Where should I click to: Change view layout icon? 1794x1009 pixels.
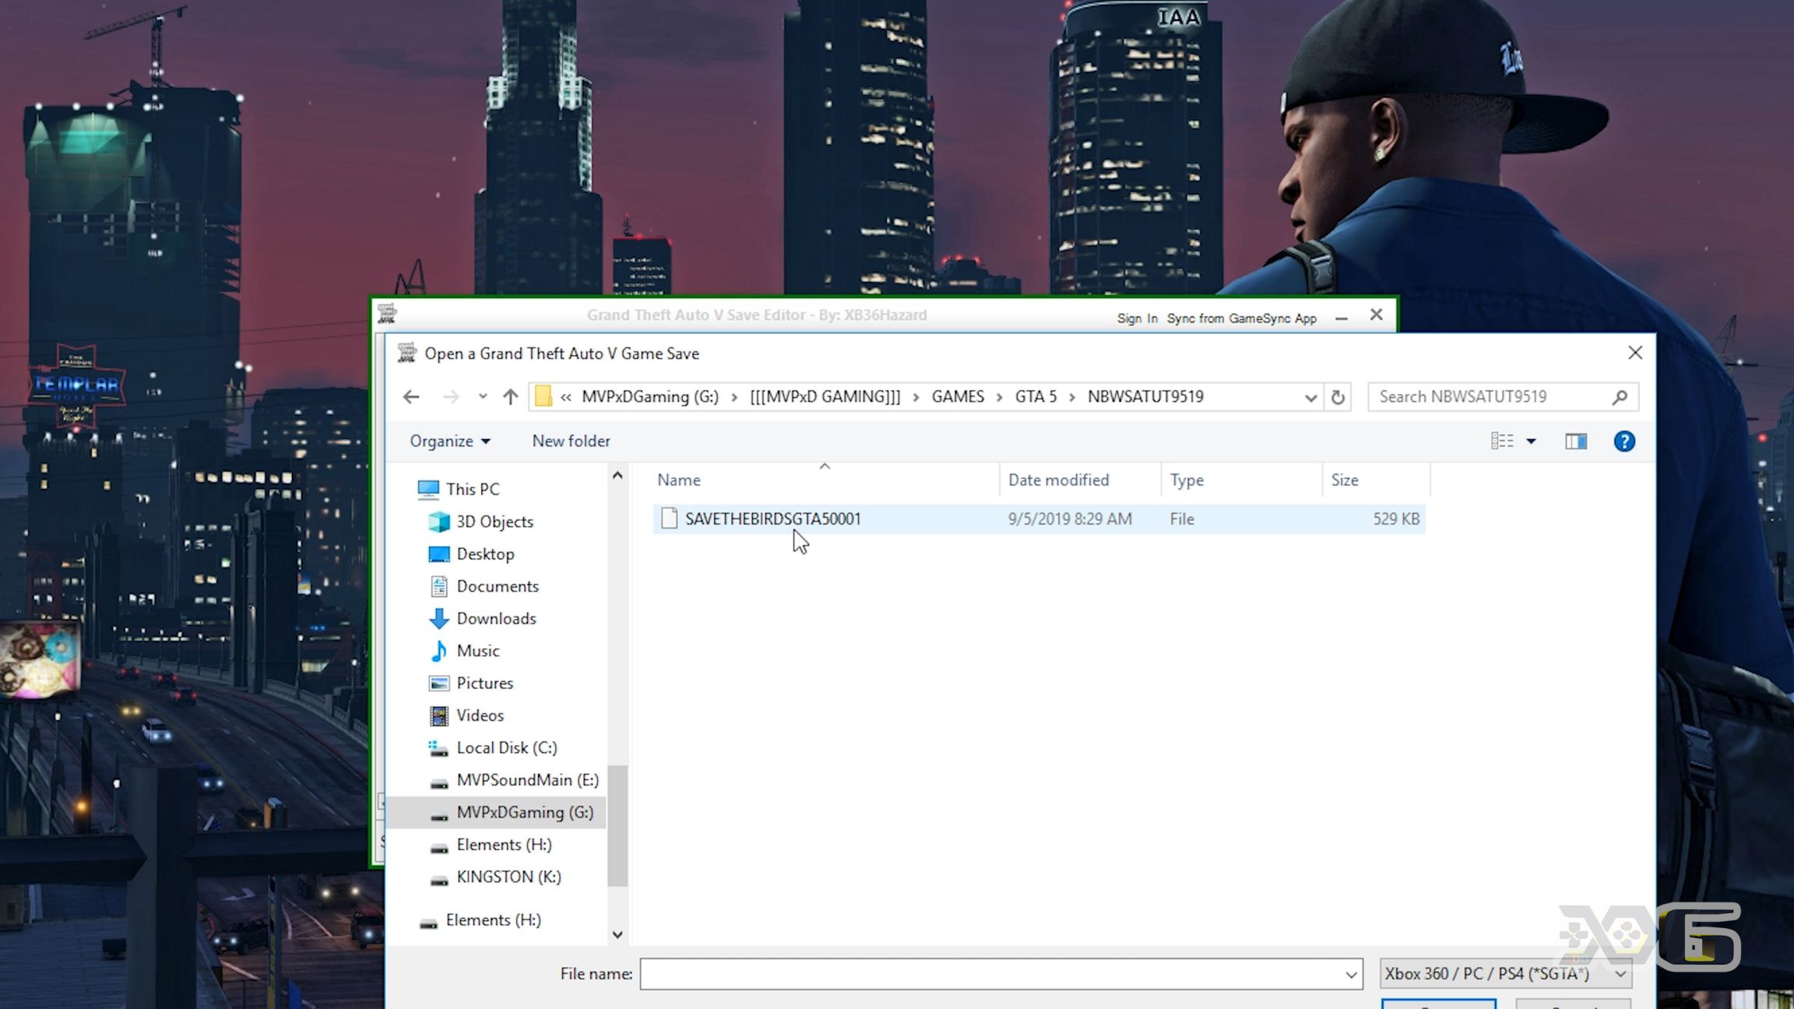click(1502, 441)
